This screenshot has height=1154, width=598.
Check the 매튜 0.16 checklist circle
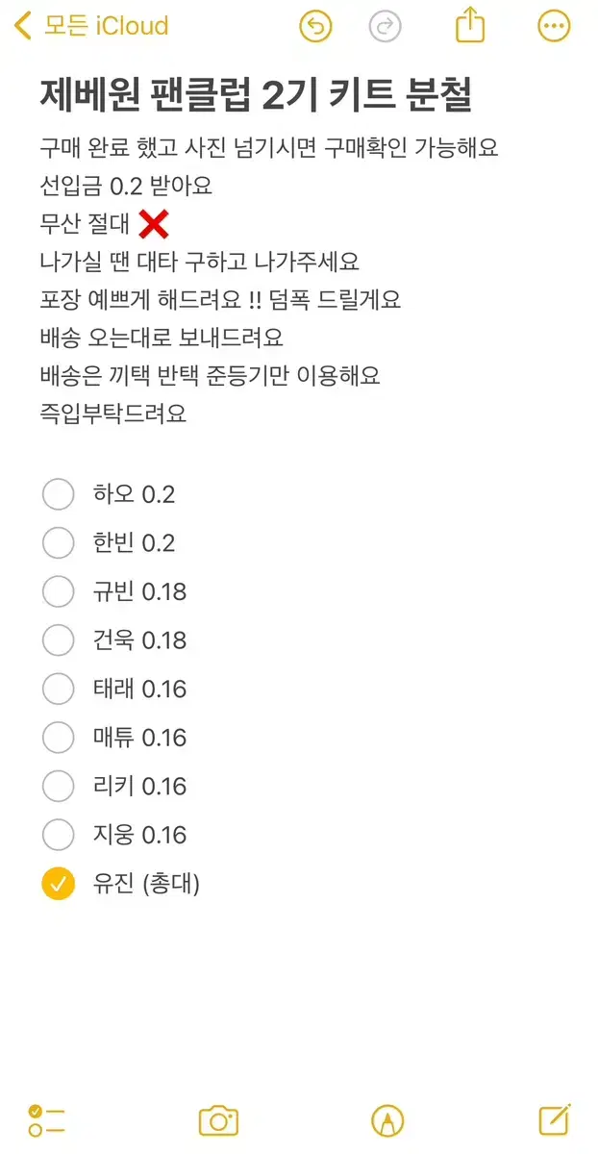58,738
